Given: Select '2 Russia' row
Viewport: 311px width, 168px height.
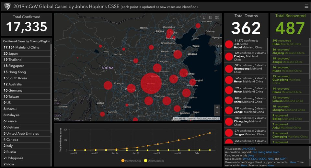Looking at the screenshot, I should [26, 152].
